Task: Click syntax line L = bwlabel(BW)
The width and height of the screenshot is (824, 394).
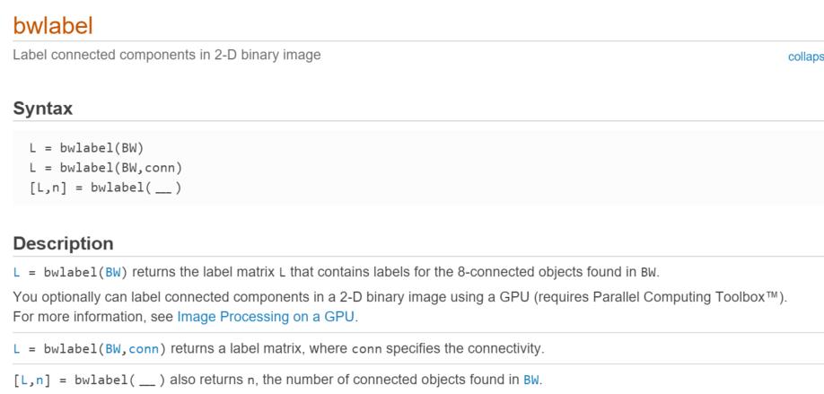Action: click(87, 148)
